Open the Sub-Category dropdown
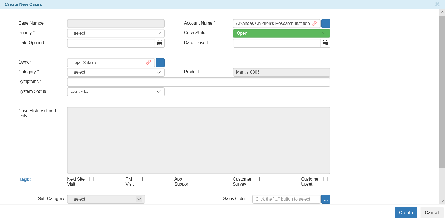This screenshot has width=445, height=219. (106, 199)
